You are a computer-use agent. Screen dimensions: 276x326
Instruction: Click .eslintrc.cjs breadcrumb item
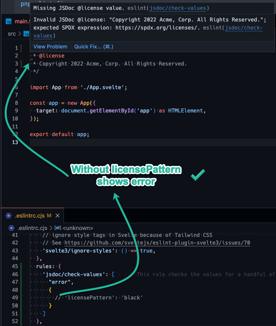click(32, 228)
